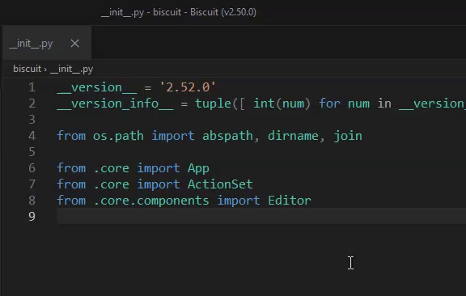
Task: Select the __init__.py editor tab
Action: (47, 43)
